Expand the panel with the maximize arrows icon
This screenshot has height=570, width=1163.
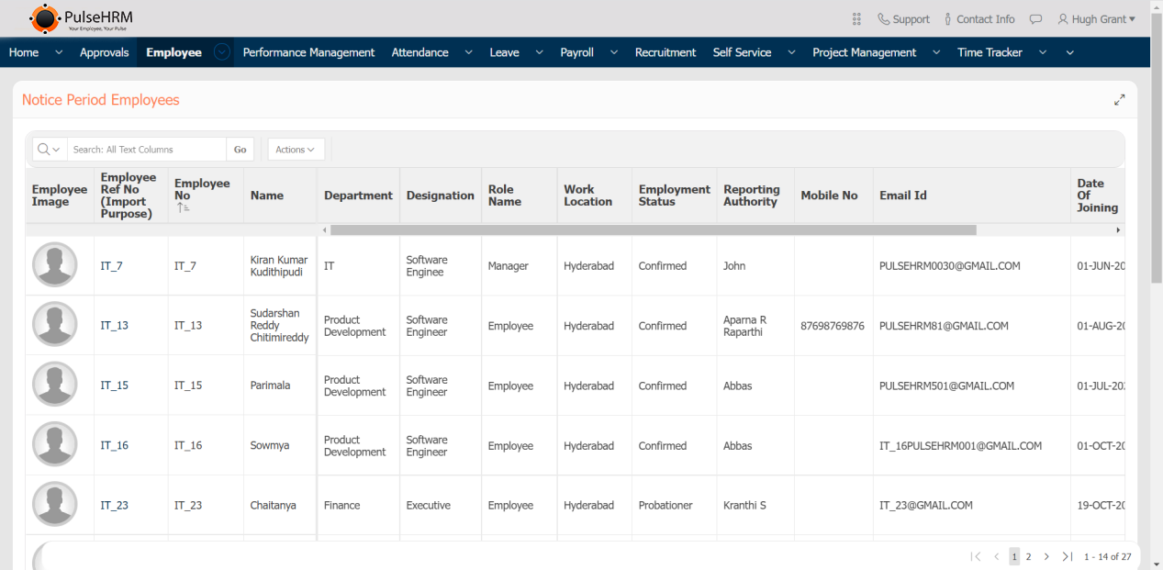pyautogui.click(x=1119, y=100)
